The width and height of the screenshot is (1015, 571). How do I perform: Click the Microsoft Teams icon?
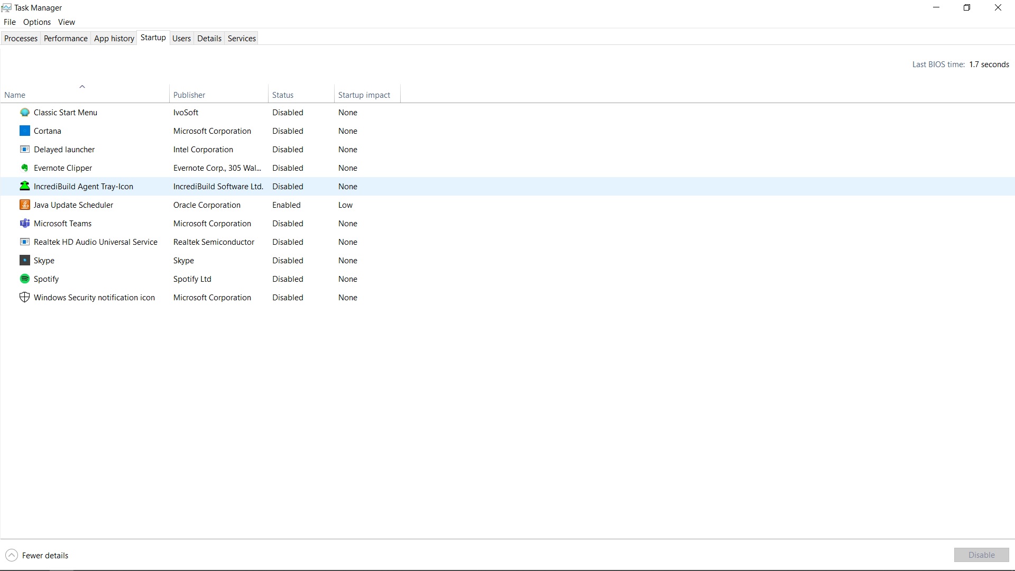[x=25, y=223]
